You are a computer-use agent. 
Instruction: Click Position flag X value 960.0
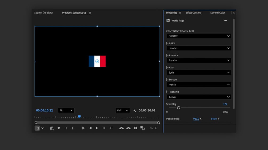[x=196, y=119]
